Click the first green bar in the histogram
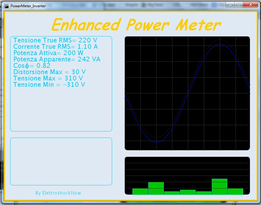The width and height of the screenshot is (261, 205). click(140, 191)
